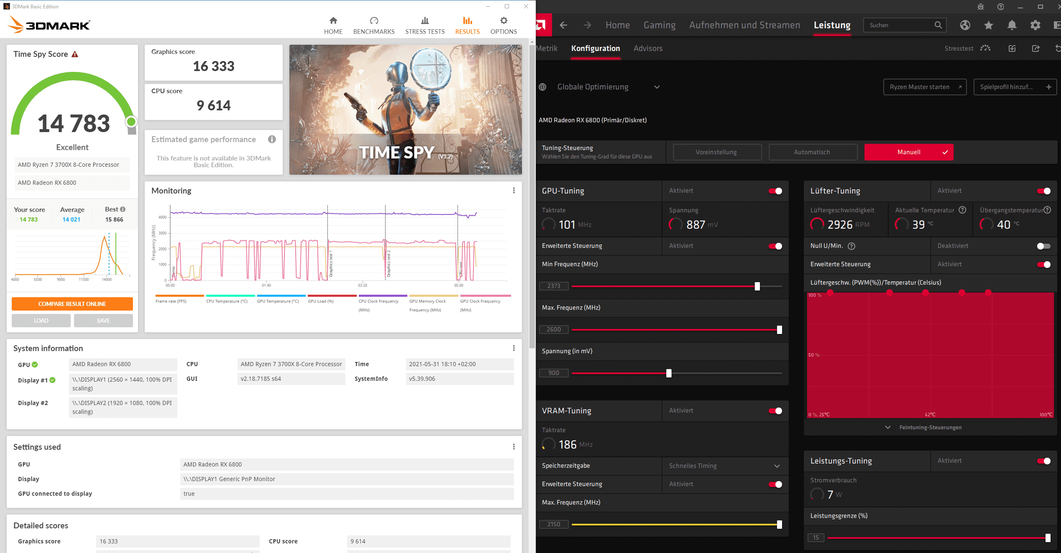
Task: Open the AMD notifications bell
Action: [1012, 25]
